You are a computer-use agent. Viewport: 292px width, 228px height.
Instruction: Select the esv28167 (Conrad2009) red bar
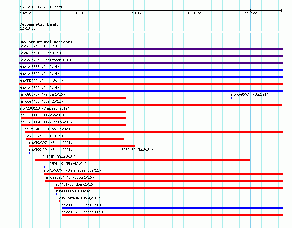[173, 215]
